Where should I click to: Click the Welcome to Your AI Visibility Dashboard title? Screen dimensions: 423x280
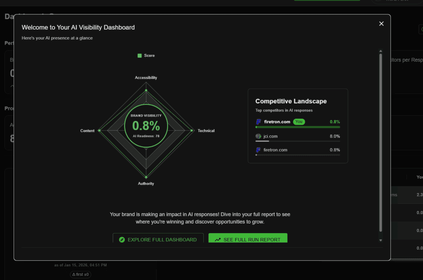tap(78, 28)
